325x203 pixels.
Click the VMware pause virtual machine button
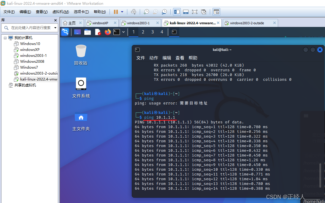[x=116, y=12]
